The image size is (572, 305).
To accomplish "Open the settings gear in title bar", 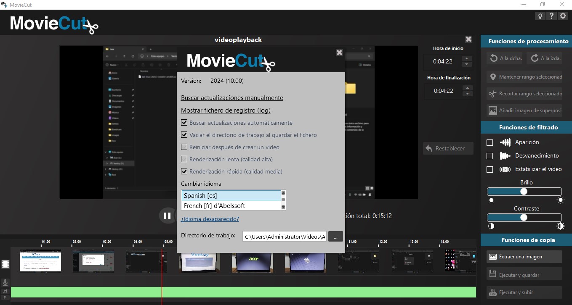I will click(x=563, y=16).
